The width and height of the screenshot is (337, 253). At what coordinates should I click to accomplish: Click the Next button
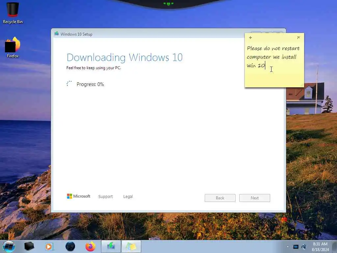[x=255, y=198]
